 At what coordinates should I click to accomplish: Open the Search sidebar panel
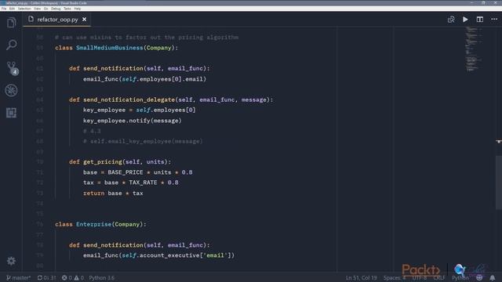11,45
